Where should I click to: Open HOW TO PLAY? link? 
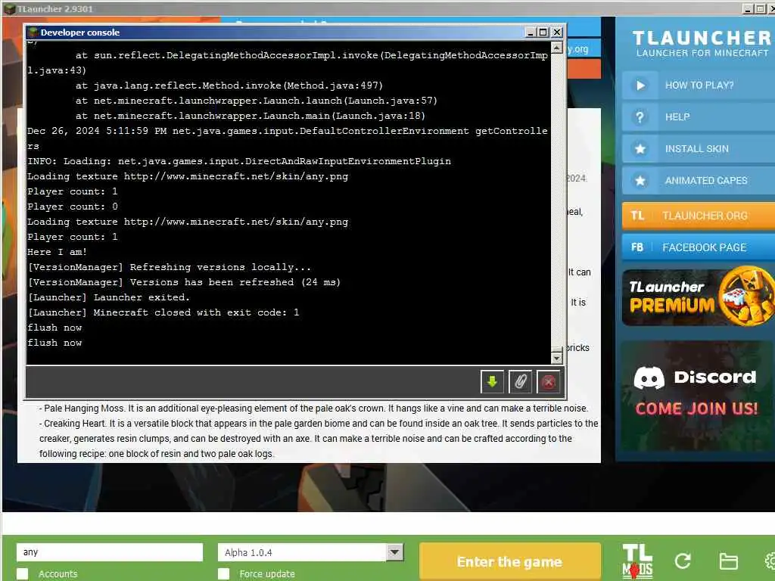click(x=699, y=85)
